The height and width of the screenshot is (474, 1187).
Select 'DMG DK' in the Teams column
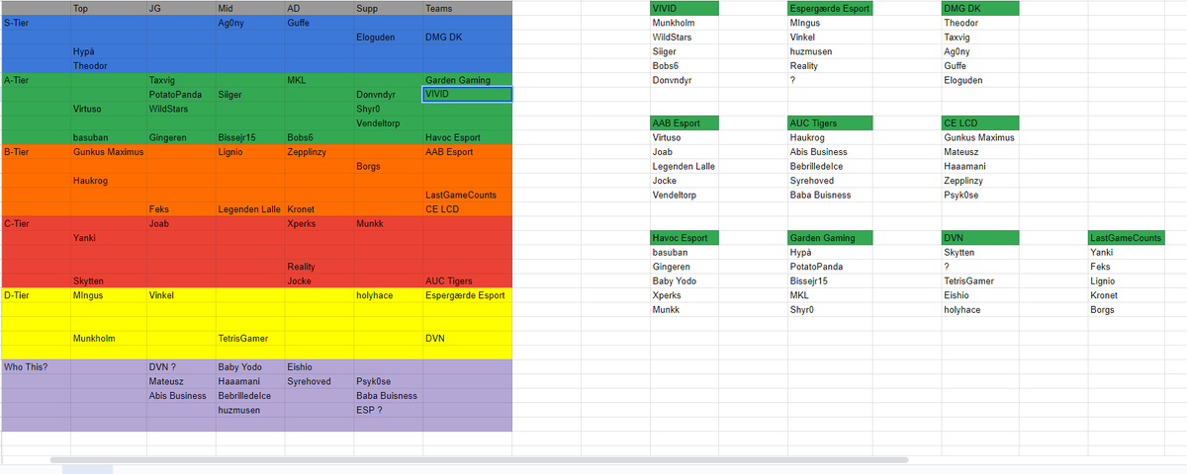pos(467,37)
